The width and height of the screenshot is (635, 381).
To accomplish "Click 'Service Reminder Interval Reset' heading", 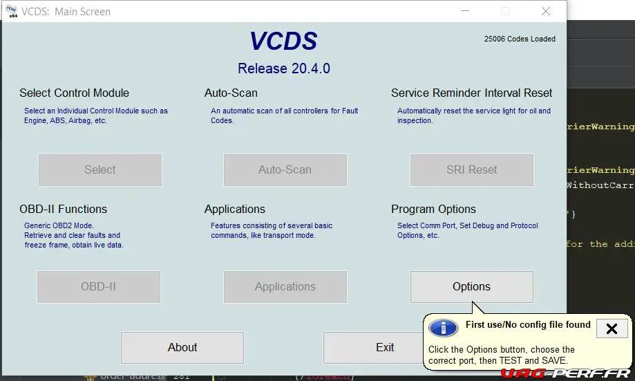I will pos(471,93).
